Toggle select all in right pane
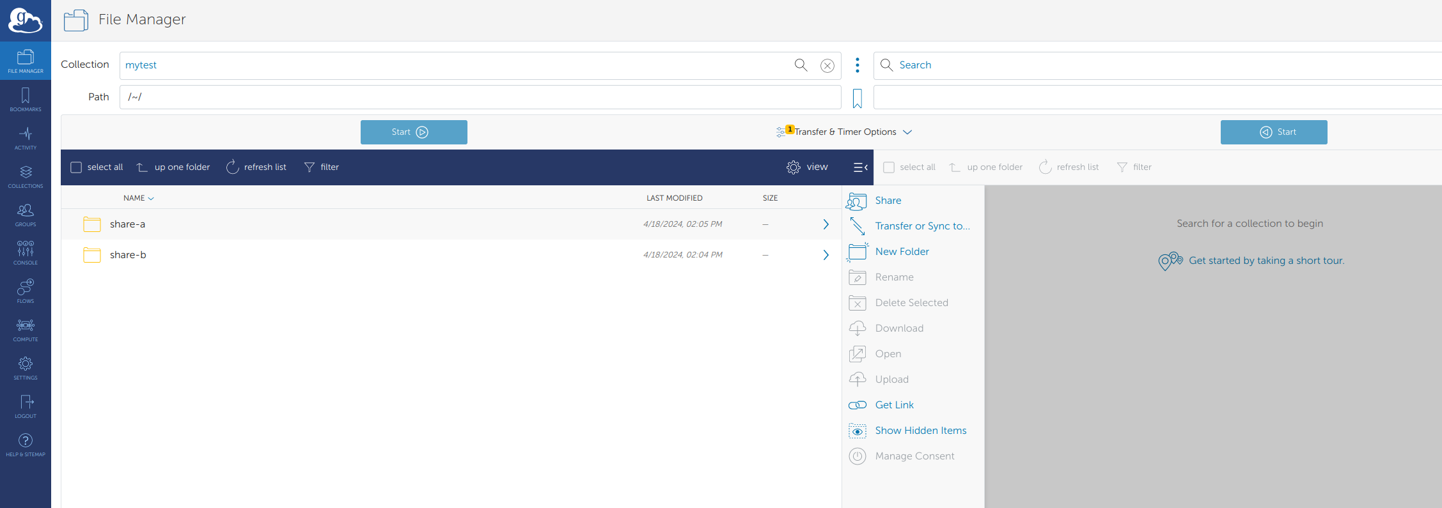Viewport: 1442px width, 508px height. (x=909, y=167)
